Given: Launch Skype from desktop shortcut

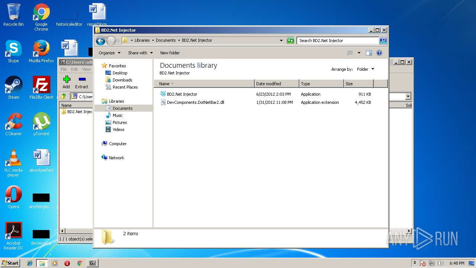Looking at the screenshot, I should 13,51.
